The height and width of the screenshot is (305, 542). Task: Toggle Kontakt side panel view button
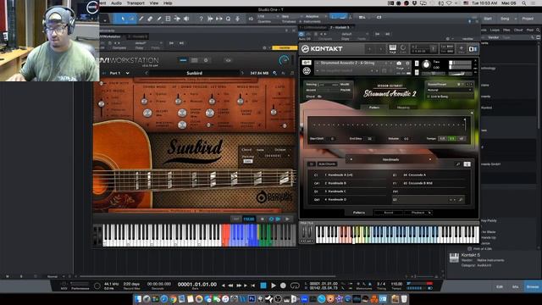[473, 49]
